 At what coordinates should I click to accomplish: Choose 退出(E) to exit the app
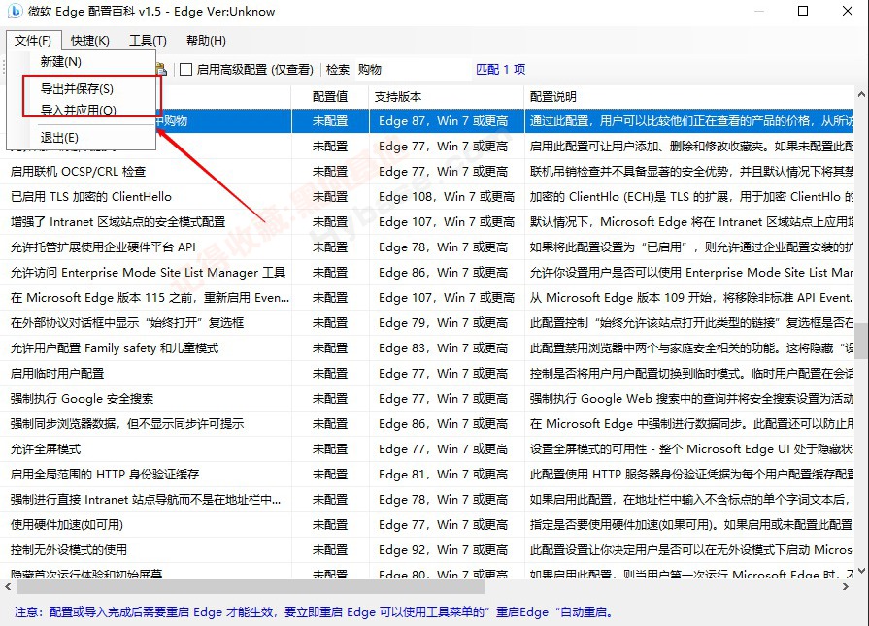(59, 138)
